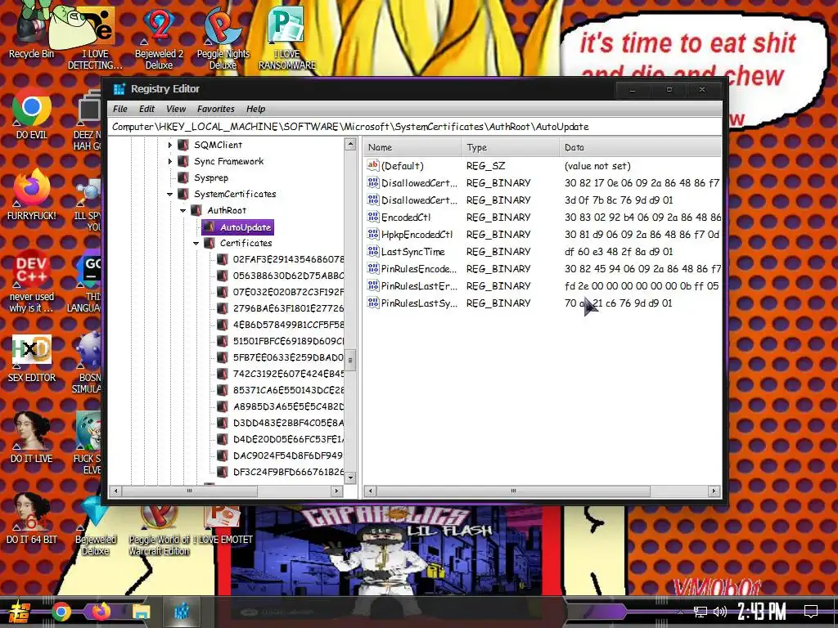Click data 3d 0f 7b 8c 76 9d d9 01

click(x=619, y=200)
